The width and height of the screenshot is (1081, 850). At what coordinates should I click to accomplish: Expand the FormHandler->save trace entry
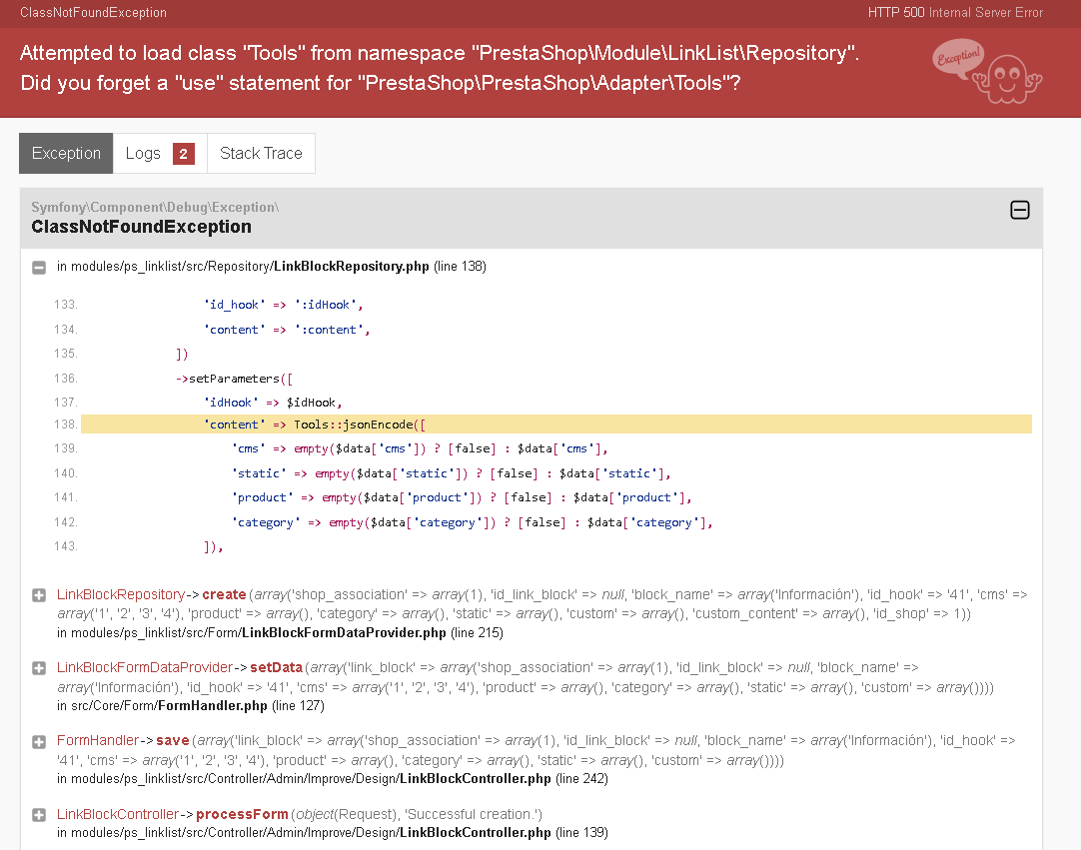39,742
